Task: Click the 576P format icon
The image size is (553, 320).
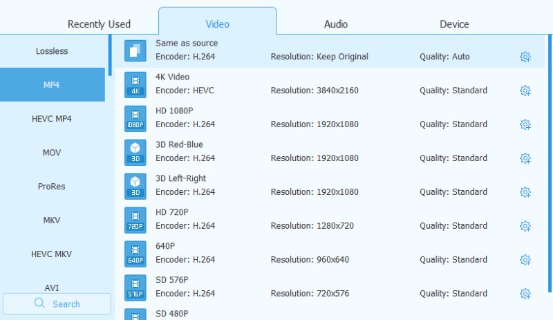Action: [x=135, y=288]
